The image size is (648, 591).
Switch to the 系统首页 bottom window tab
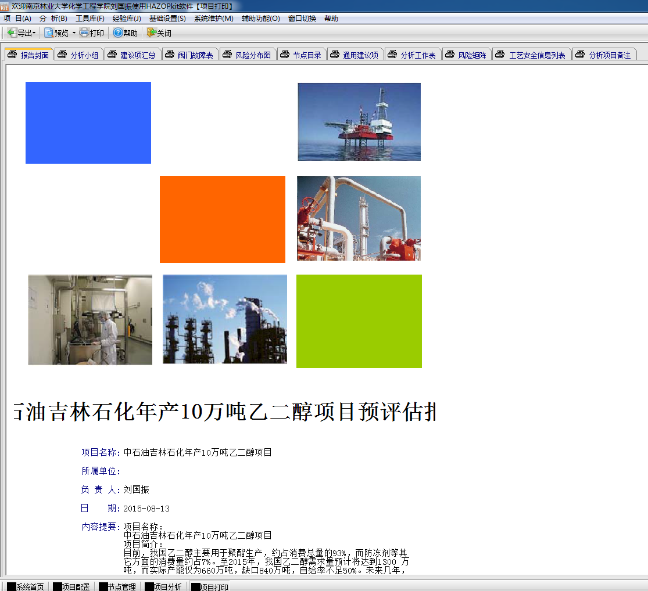(x=26, y=586)
